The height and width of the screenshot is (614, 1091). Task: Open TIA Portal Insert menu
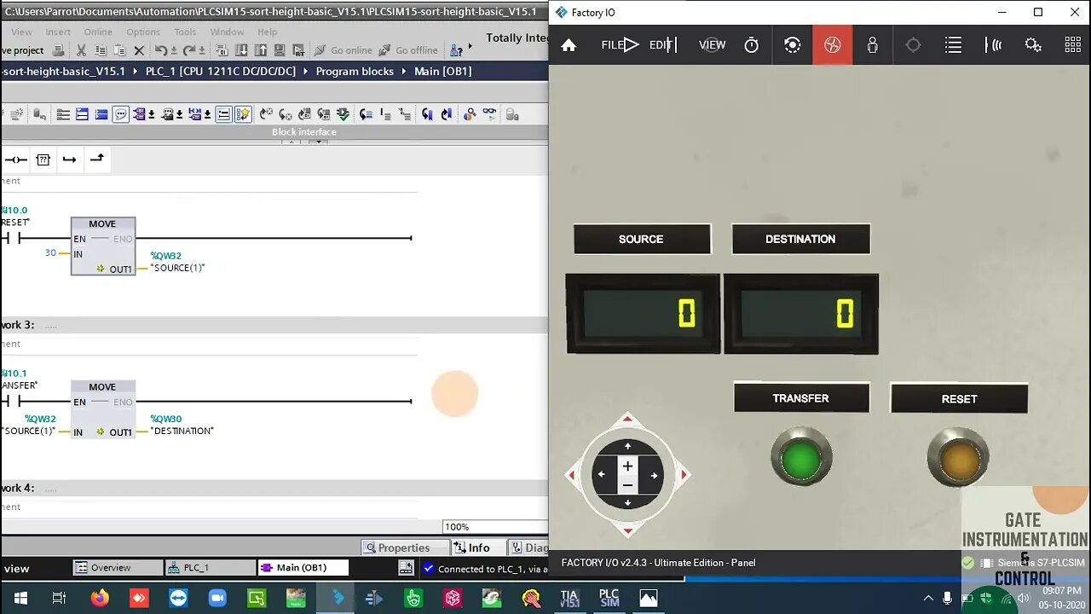(58, 32)
